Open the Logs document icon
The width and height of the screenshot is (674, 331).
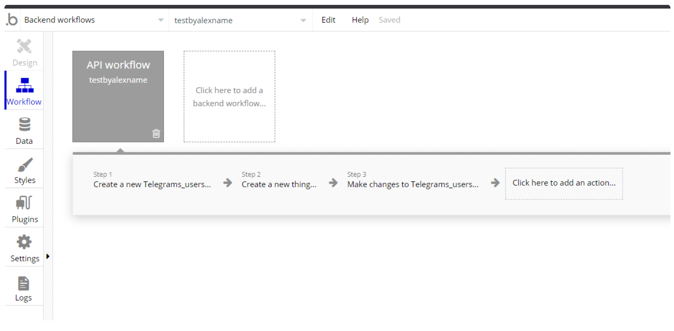pyautogui.click(x=24, y=283)
